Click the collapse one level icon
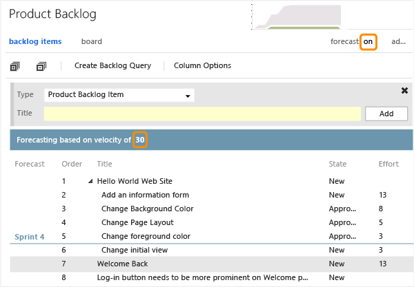This screenshot has height=287, width=414. tap(41, 66)
